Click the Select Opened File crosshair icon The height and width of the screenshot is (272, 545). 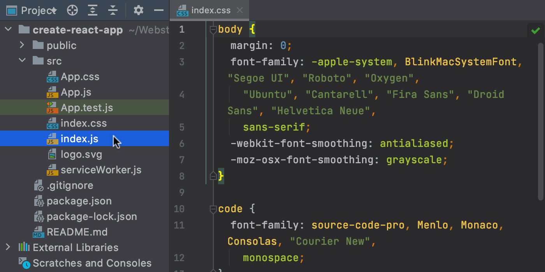(72, 10)
